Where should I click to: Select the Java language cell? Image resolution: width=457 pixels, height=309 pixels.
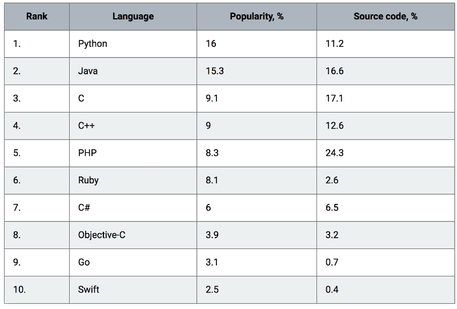133,71
